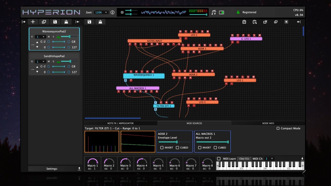Select the G: LFO 1 node
The image size is (331, 186).
[246, 39]
